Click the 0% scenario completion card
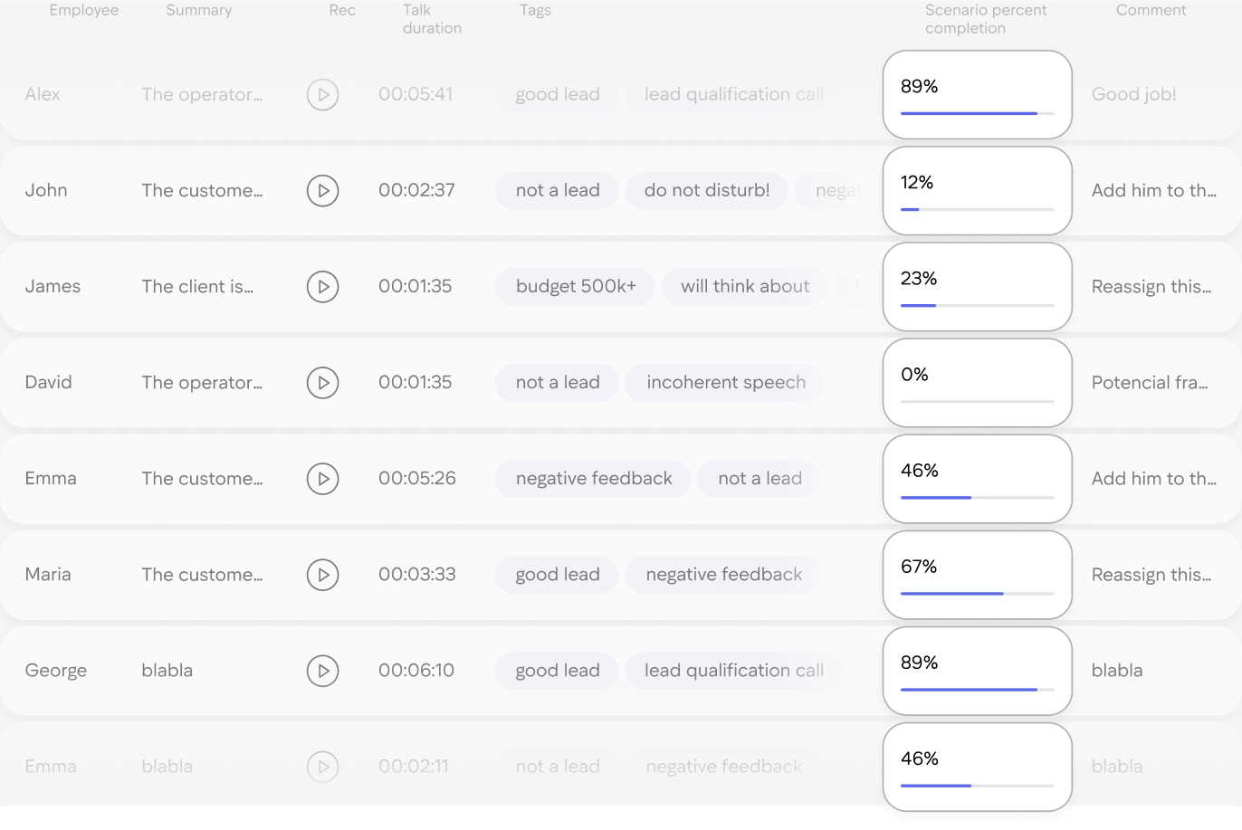The height and width of the screenshot is (830, 1242). pos(978,383)
